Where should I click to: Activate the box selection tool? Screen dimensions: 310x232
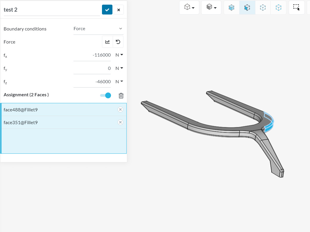click(297, 8)
